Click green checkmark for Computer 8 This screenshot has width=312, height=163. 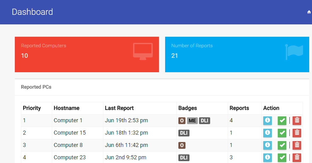[x=282, y=145]
